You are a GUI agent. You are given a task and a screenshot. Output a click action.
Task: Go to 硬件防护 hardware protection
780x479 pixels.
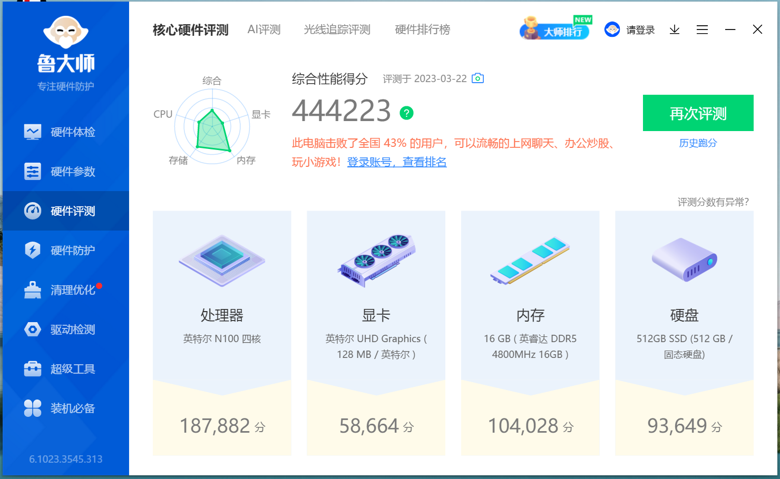point(66,250)
